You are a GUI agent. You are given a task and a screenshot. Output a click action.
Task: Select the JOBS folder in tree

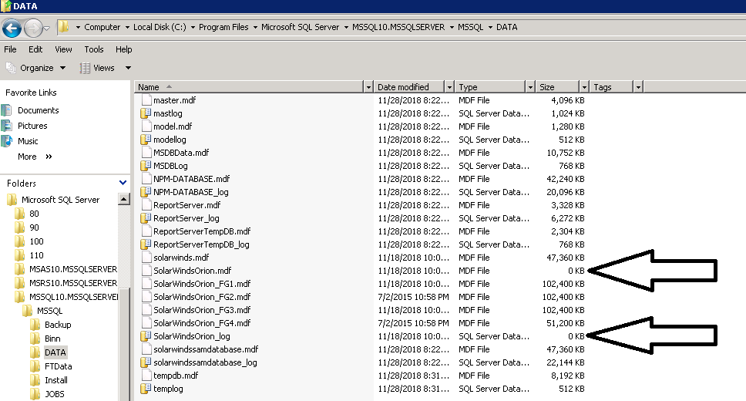tap(54, 394)
